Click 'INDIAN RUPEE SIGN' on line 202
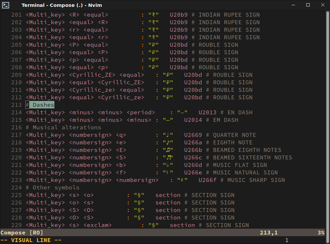The width and height of the screenshot is (330, 244). coord(229,23)
